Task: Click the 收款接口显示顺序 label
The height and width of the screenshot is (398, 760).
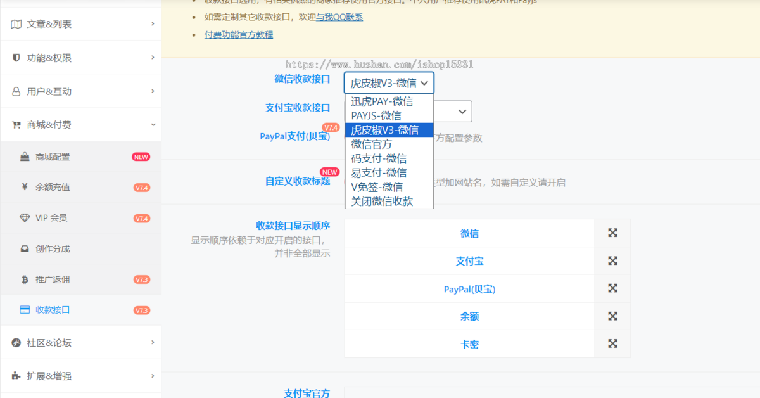Action: click(293, 225)
